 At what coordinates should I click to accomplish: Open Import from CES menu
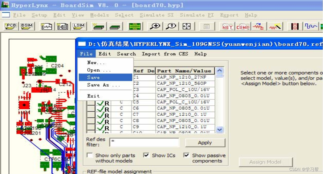[x=165, y=54]
